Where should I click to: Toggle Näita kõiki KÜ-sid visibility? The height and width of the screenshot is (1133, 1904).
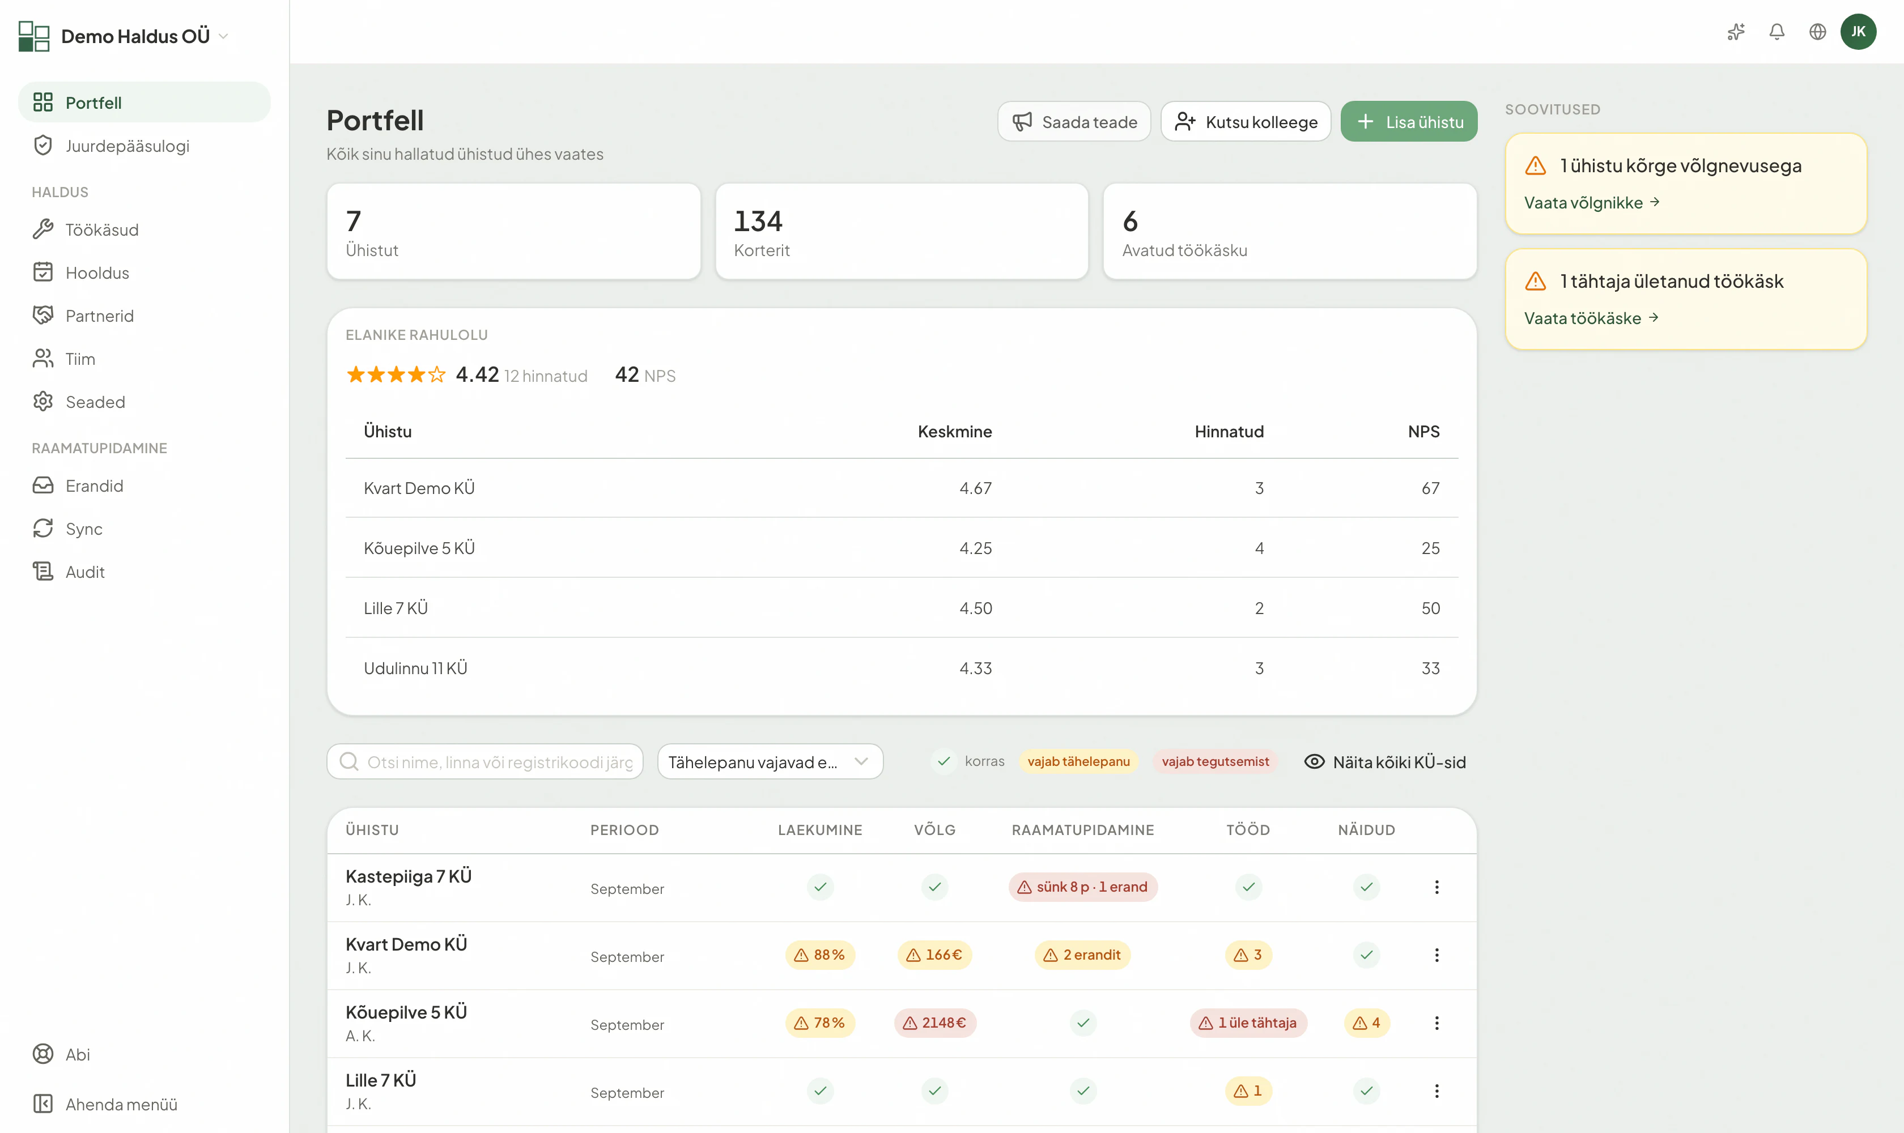click(1385, 761)
